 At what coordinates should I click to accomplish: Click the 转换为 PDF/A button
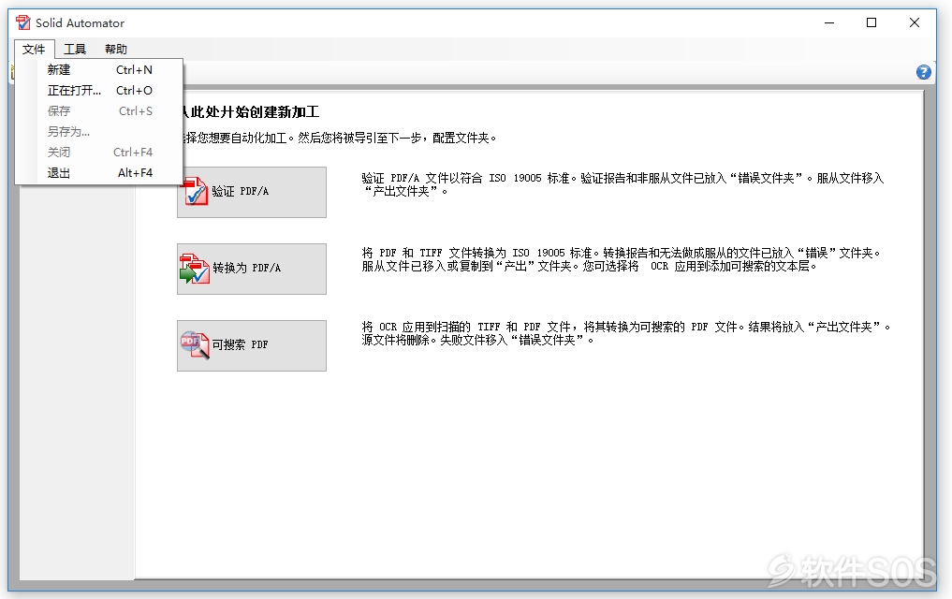coord(252,269)
